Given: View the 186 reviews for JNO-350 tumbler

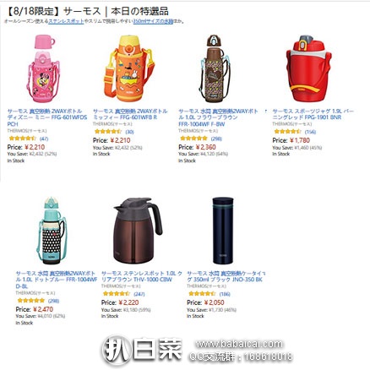Looking at the screenshot, I should coord(225,294).
